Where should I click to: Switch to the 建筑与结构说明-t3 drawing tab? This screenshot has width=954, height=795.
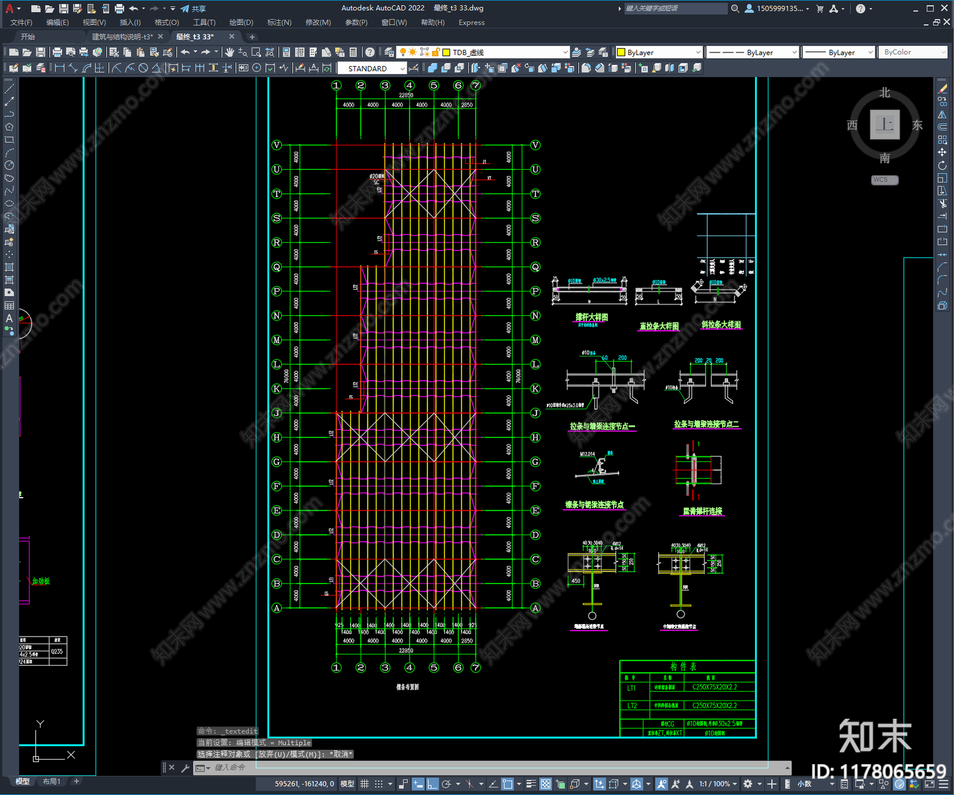click(122, 37)
